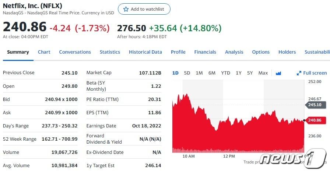Switch to the Conversations tab
This screenshot has height=173, width=330.
[x=75, y=52]
